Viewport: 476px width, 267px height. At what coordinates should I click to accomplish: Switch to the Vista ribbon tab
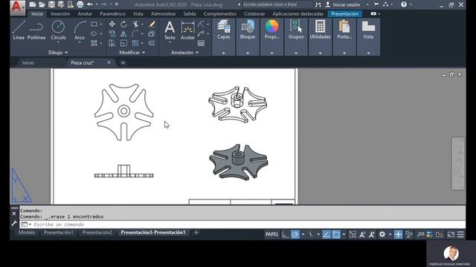[138, 14]
